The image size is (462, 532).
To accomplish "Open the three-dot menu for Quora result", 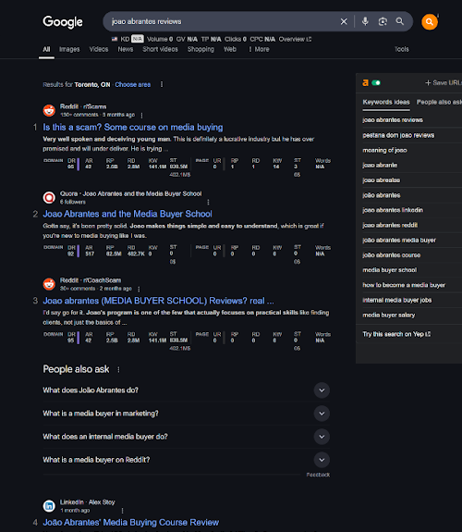I will (208, 203).
